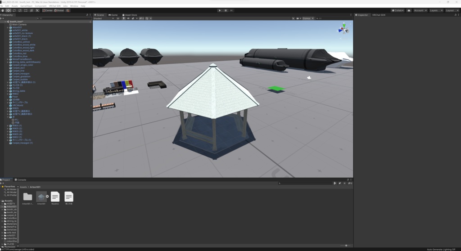Click the scene orientation gizmo
This screenshot has width=461, height=251.
pyautogui.click(x=343, y=29)
